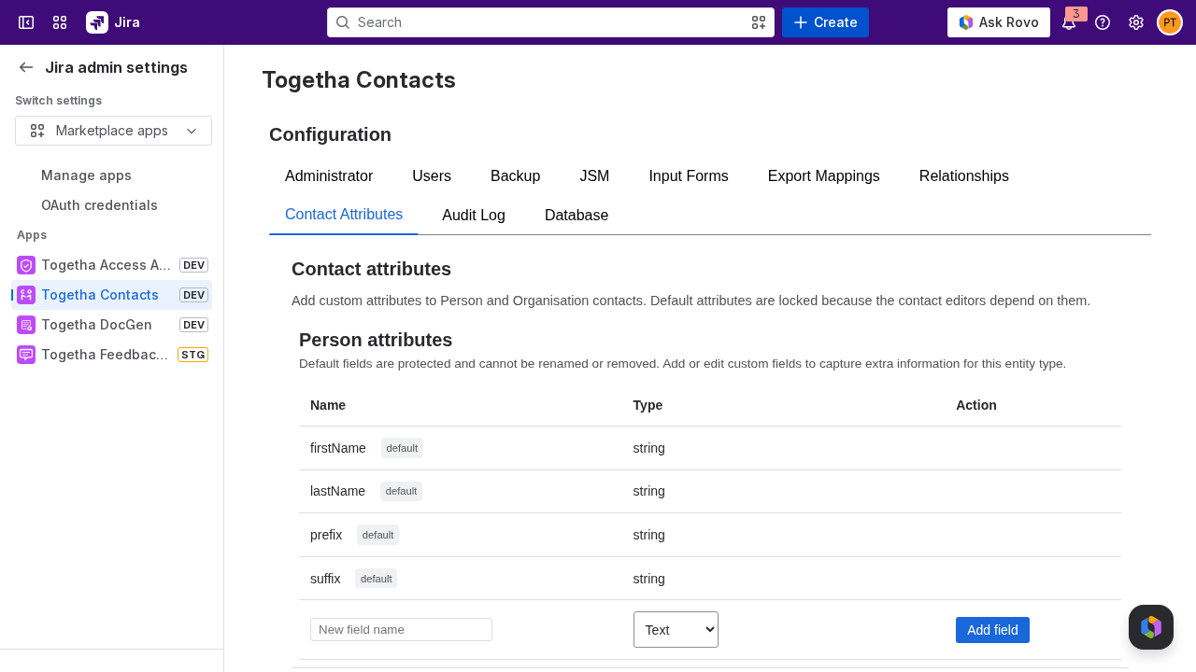This screenshot has height=672, width=1196.
Task: Open OAuth credentials link
Action: tap(99, 205)
